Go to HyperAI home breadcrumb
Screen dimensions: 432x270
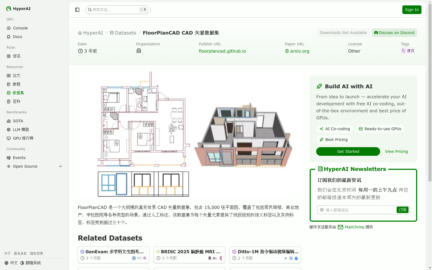coord(90,33)
